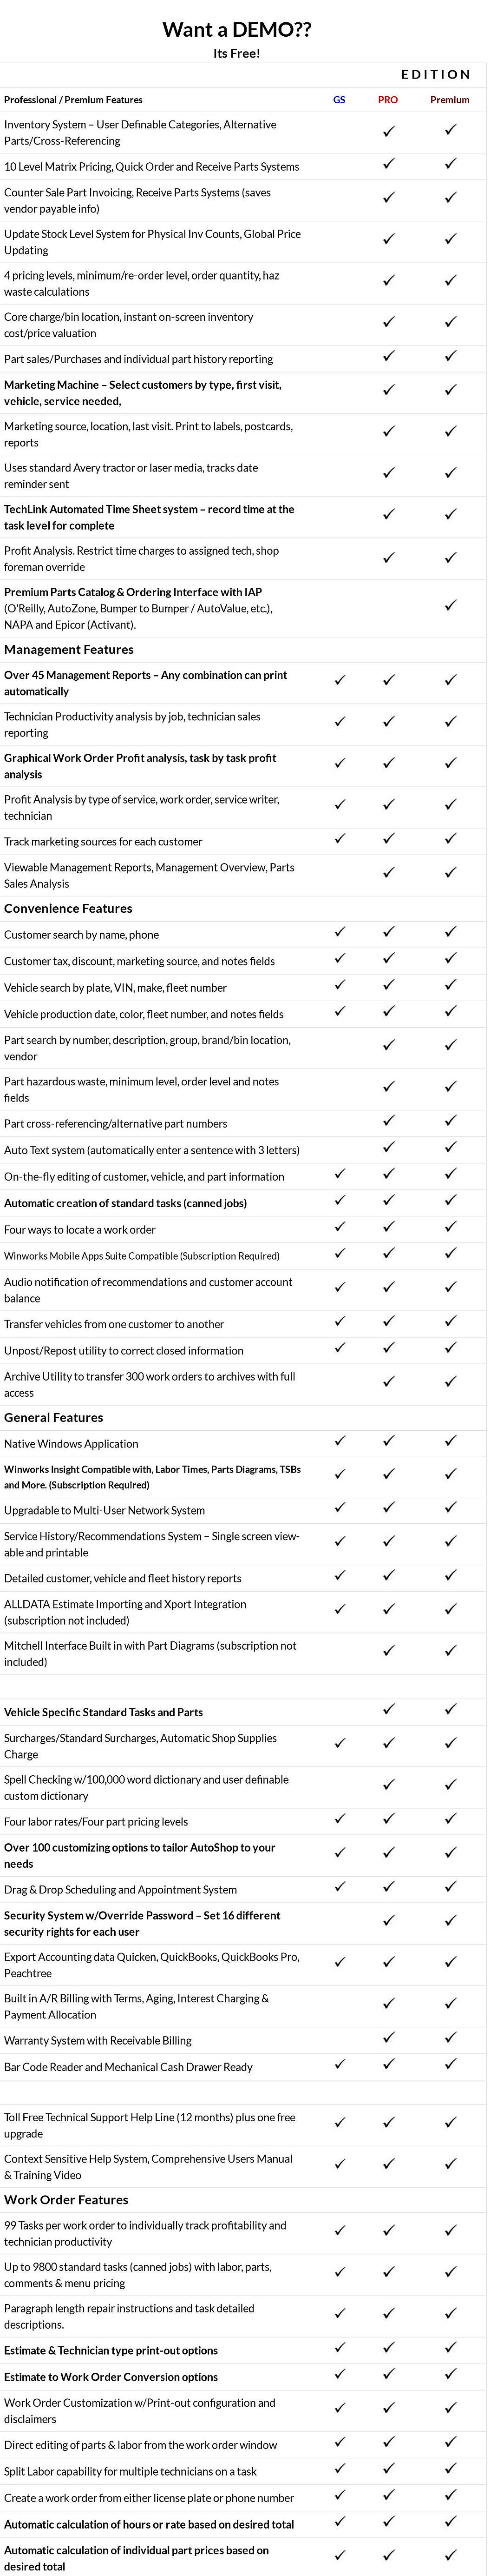Screen dimensions: 497x2576
Task: Click the PRO edition column header
Action: tap(388, 100)
